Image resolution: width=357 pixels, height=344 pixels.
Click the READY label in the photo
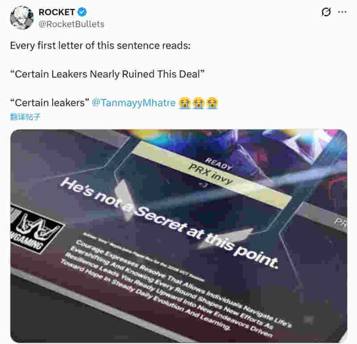pos(219,164)
